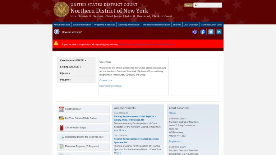The width and height of the screenshot is (276, 155).
Task: Click the James T. Foley Courthouse text
Action: pos(182,126)
